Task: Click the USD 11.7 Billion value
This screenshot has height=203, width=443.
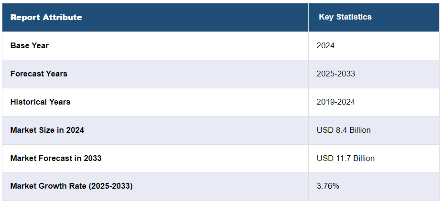Action: (346, 158)
